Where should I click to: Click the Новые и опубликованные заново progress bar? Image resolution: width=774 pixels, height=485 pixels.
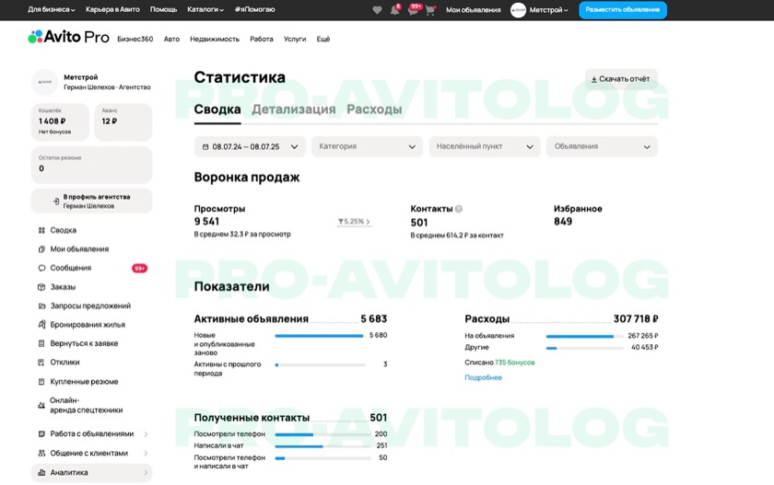(x=320, y=336)
